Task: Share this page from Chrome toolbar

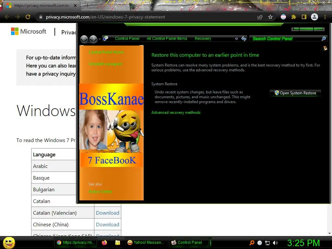Action: click(260, 17)
